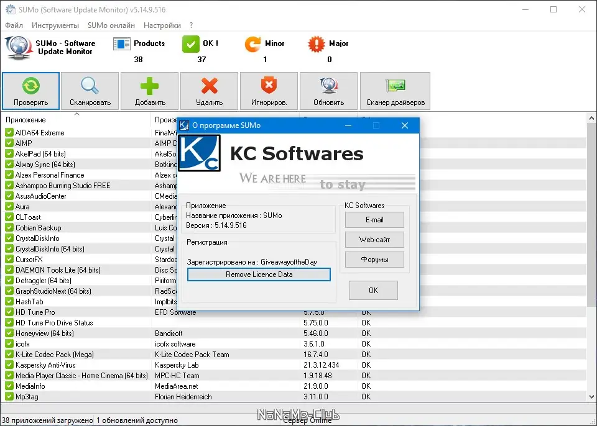This screenshot has height=426, width=597.
Task: Select Media Player Classic - Home Cinema row
Action: [294, 376]
